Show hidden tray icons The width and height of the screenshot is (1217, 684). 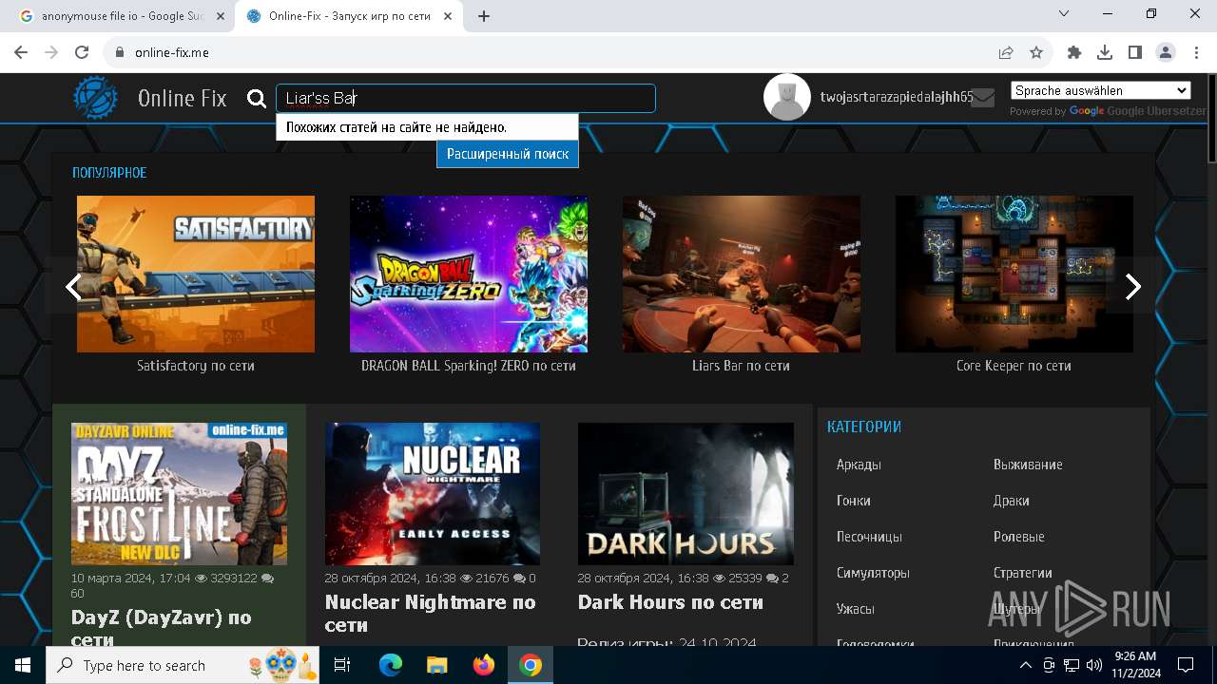(1026, 665)
